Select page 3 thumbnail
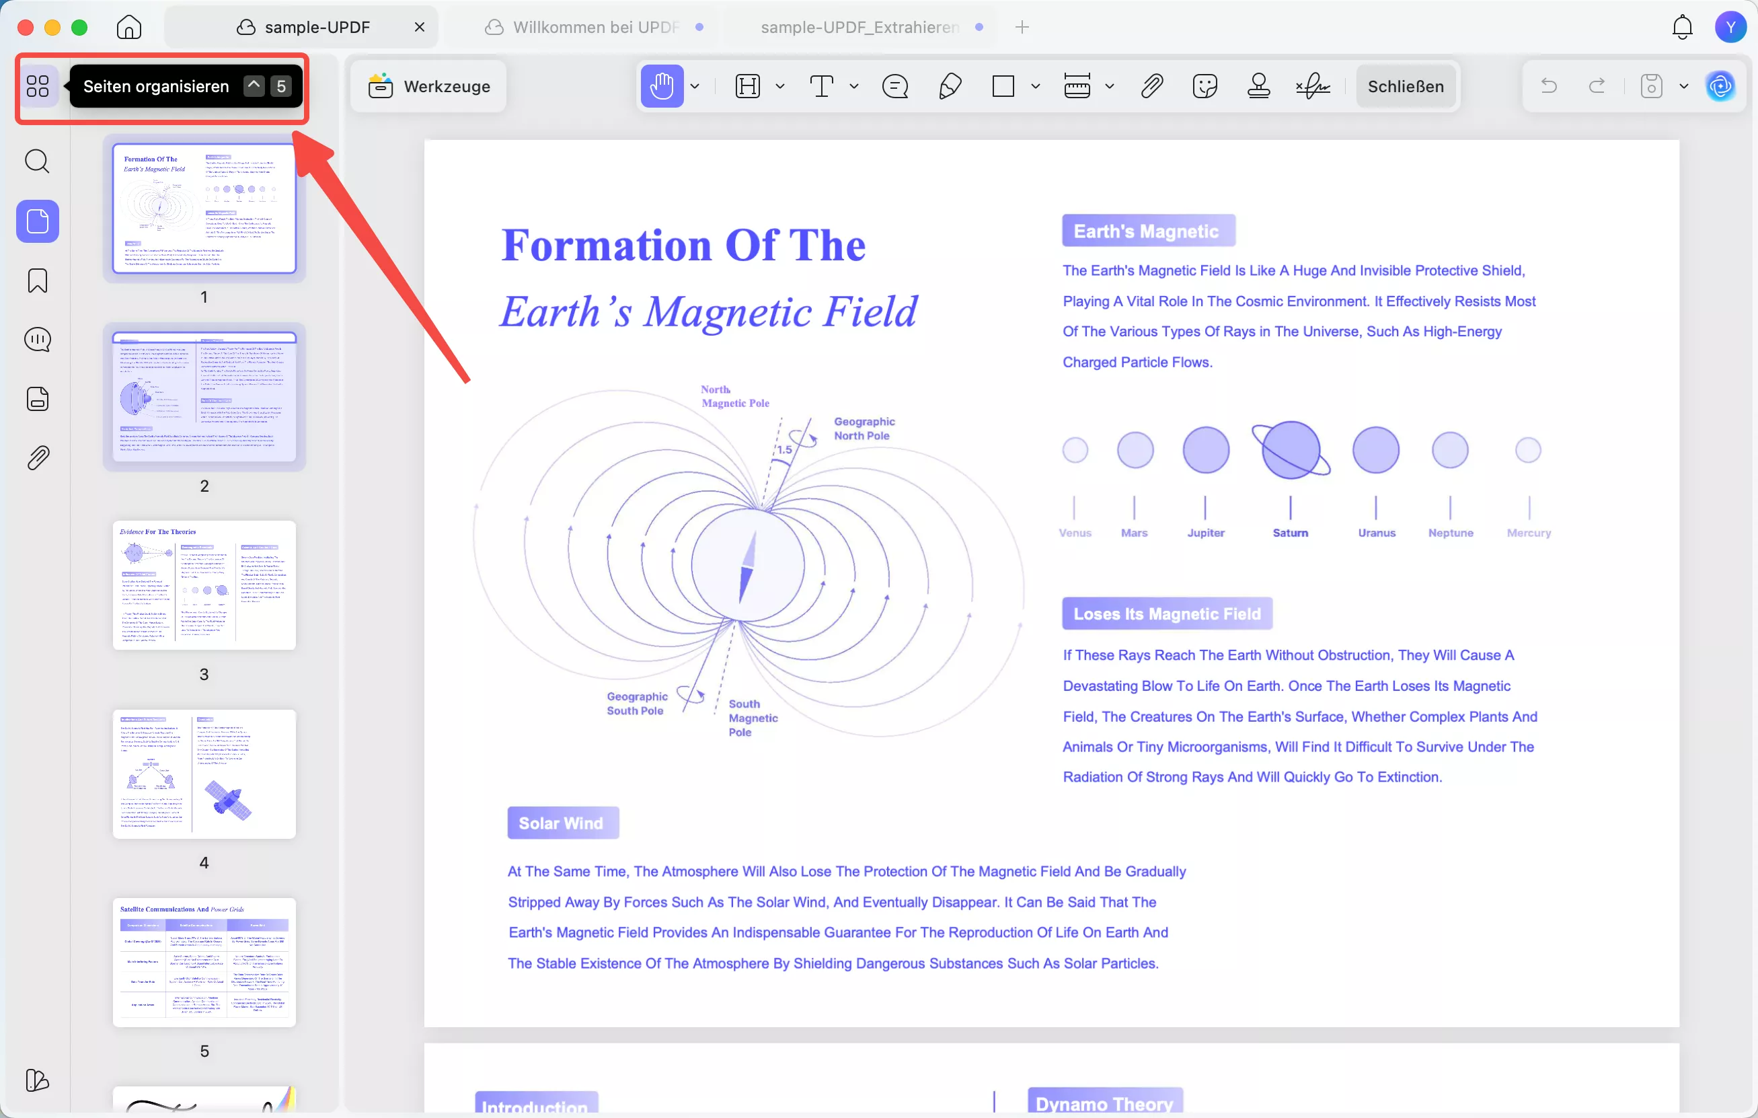The height and width of the screenshot is (1118, 1758). coord(204,586)
